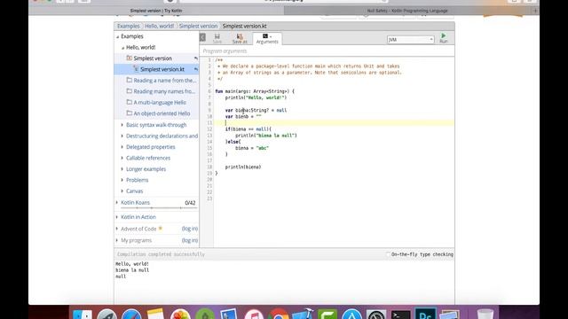Click Simplest version breadcrumb link
The image size is (568, 319).
tap(198, 26)
